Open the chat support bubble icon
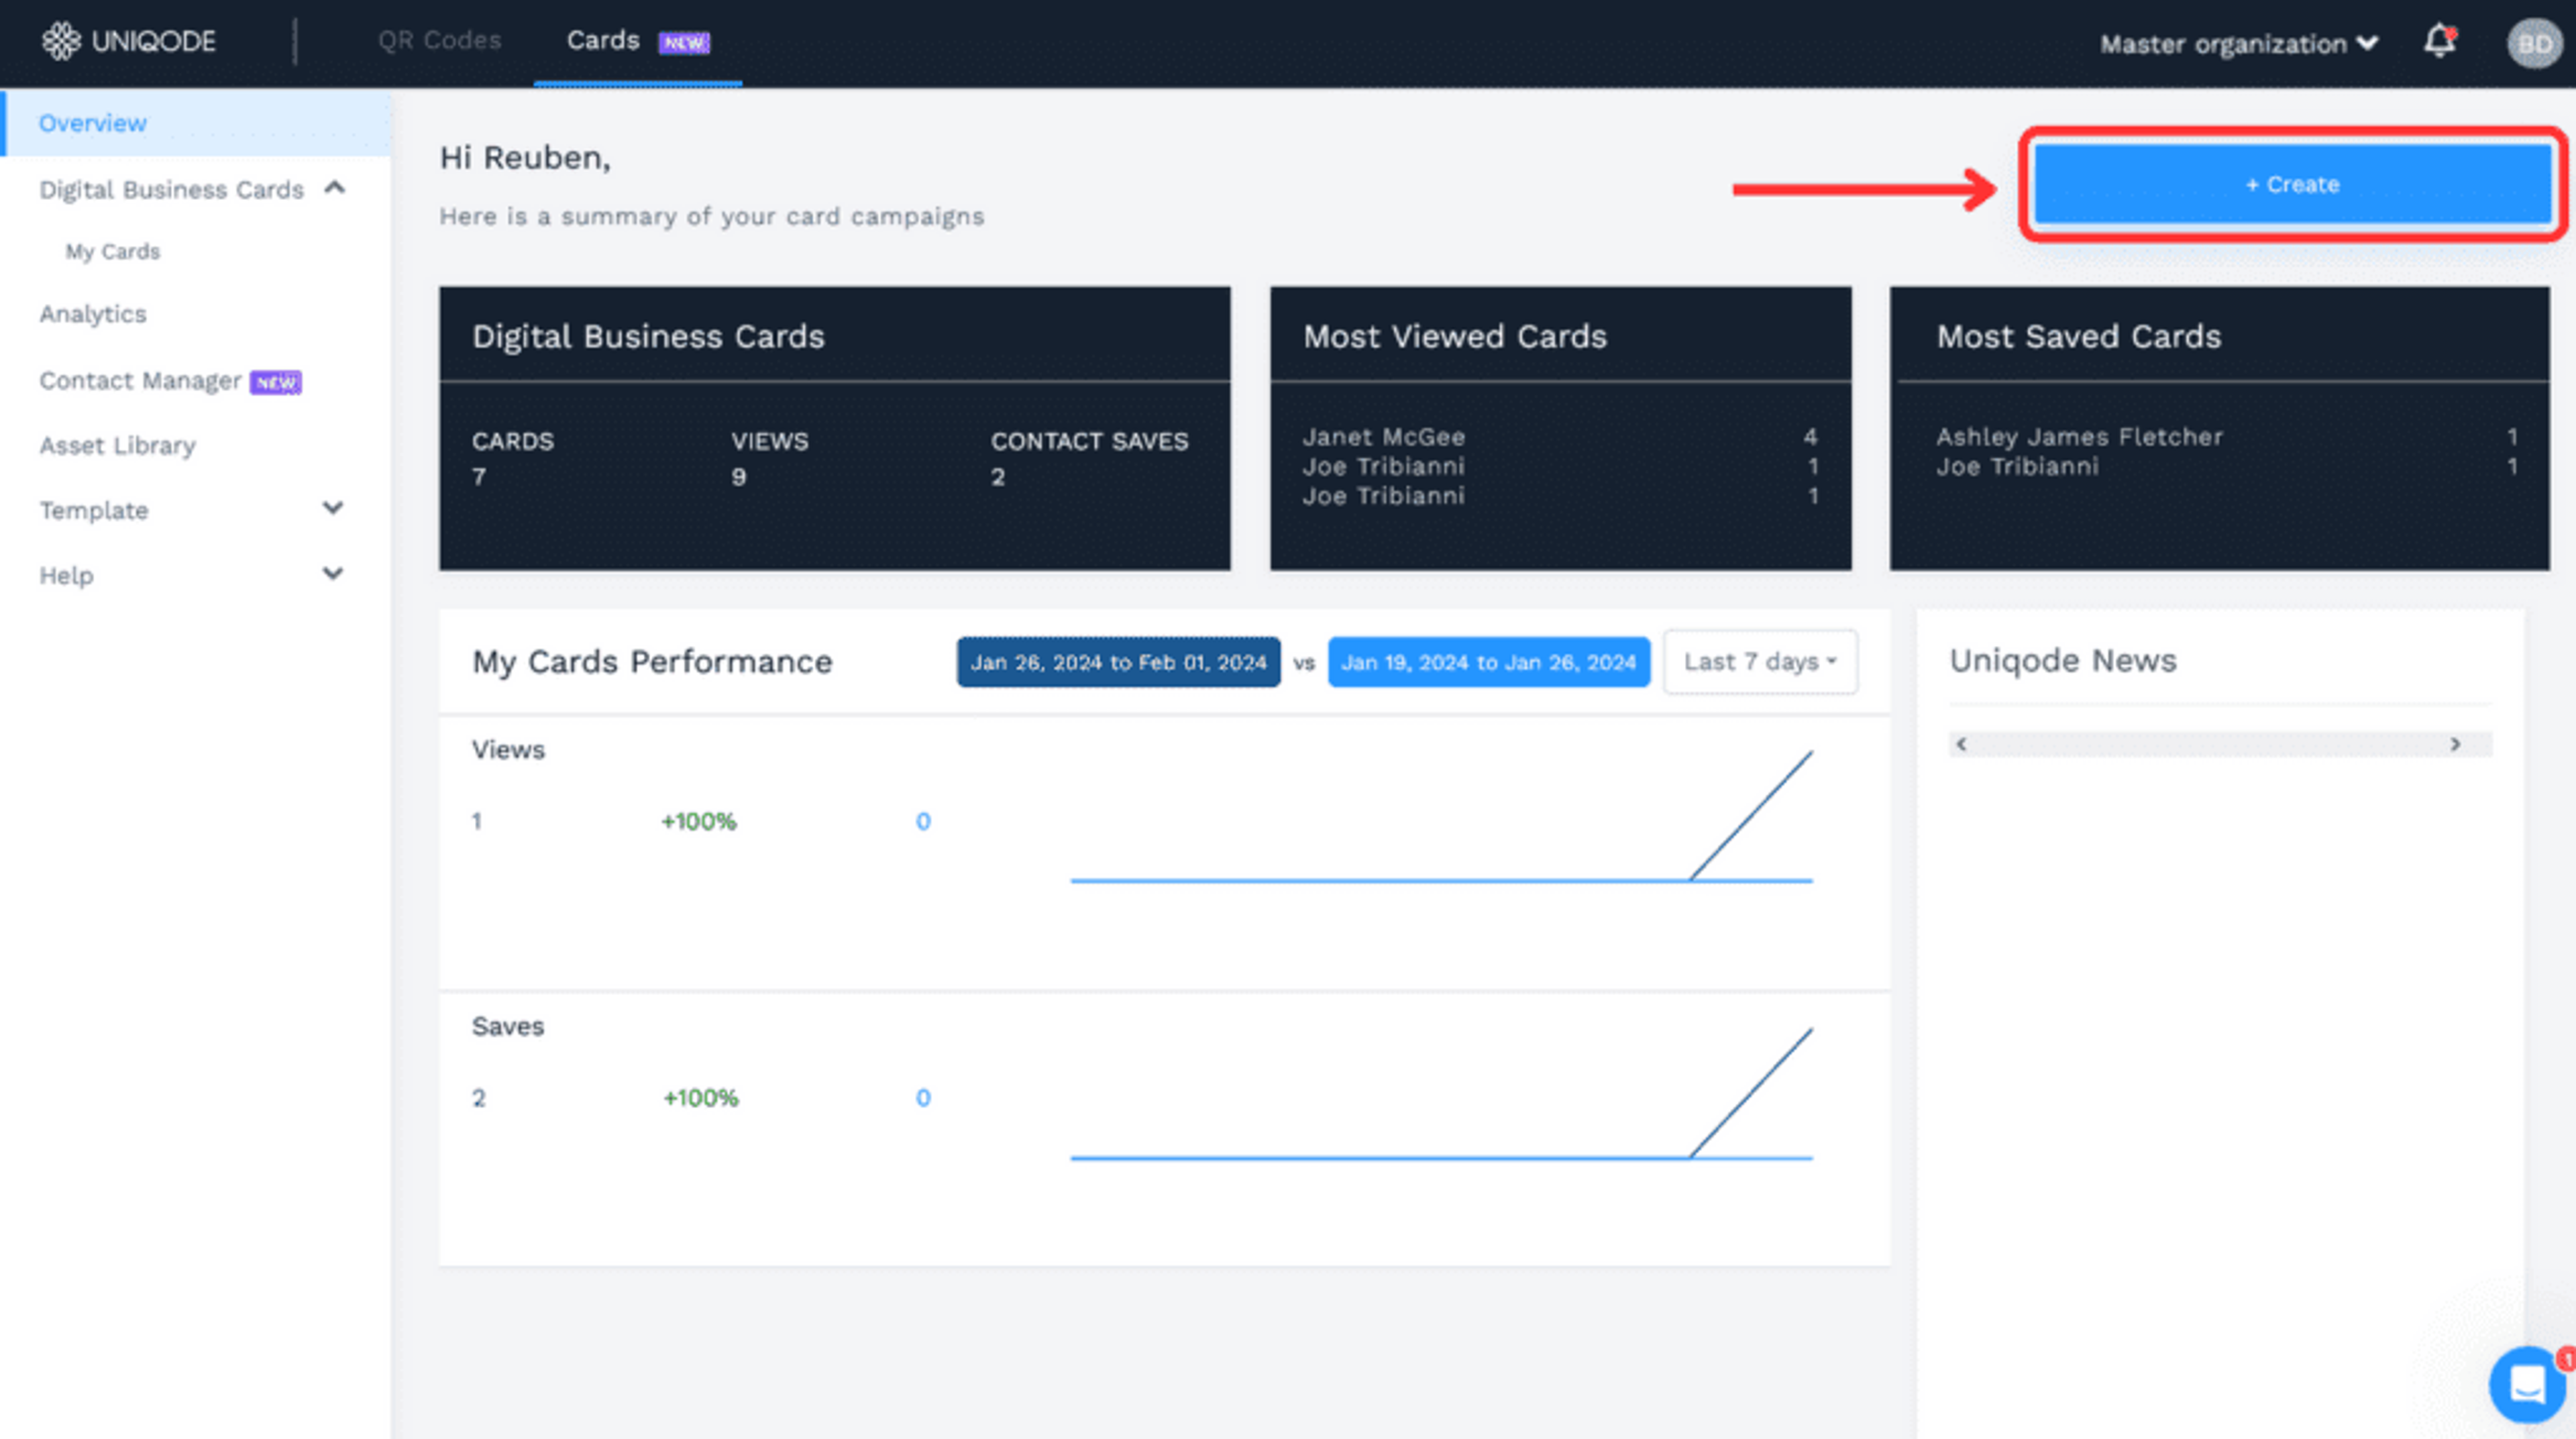The image size is (2576, 1439). click(x=2526, y=1384)
